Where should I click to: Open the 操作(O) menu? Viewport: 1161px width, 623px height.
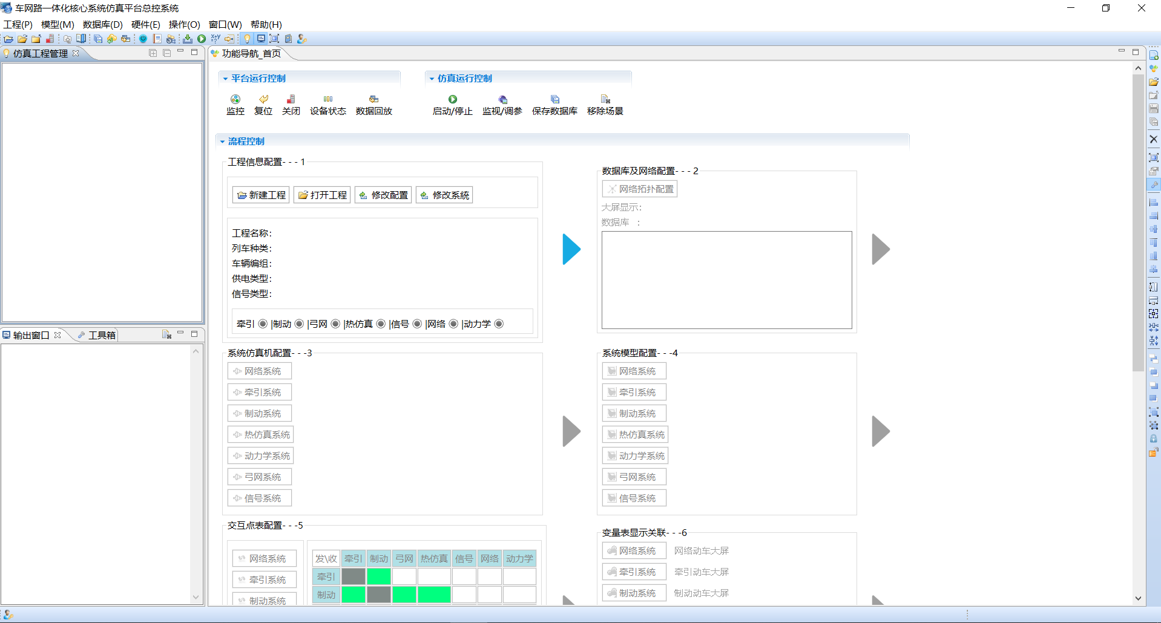(x=184, y=25)
